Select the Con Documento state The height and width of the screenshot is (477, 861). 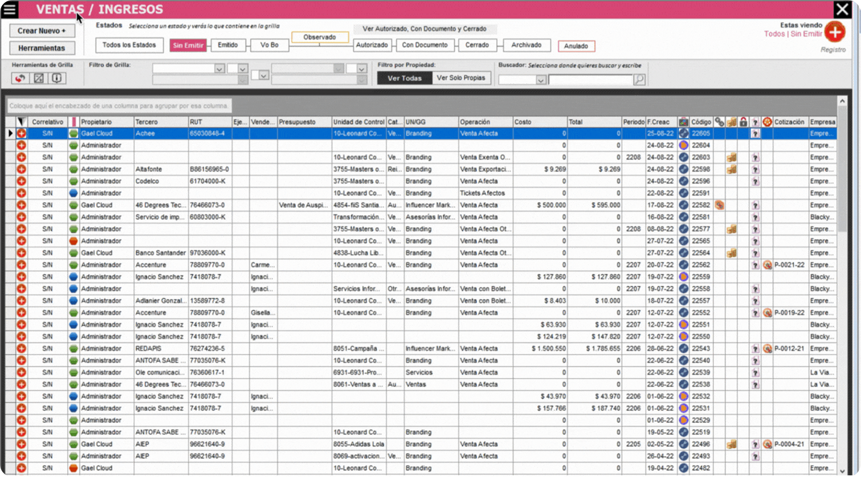(x=425, y=45)
